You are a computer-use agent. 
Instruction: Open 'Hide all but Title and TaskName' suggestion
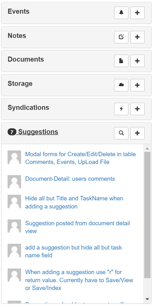coord(74,202)
